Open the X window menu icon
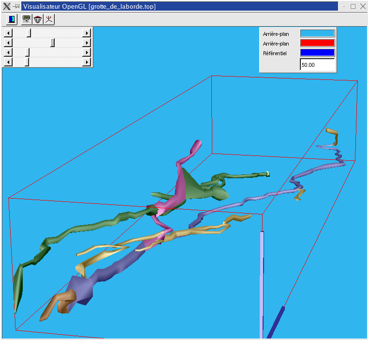The width and height of the screenshot is (368, 340). pyautogui.click(x=7, y=6)
